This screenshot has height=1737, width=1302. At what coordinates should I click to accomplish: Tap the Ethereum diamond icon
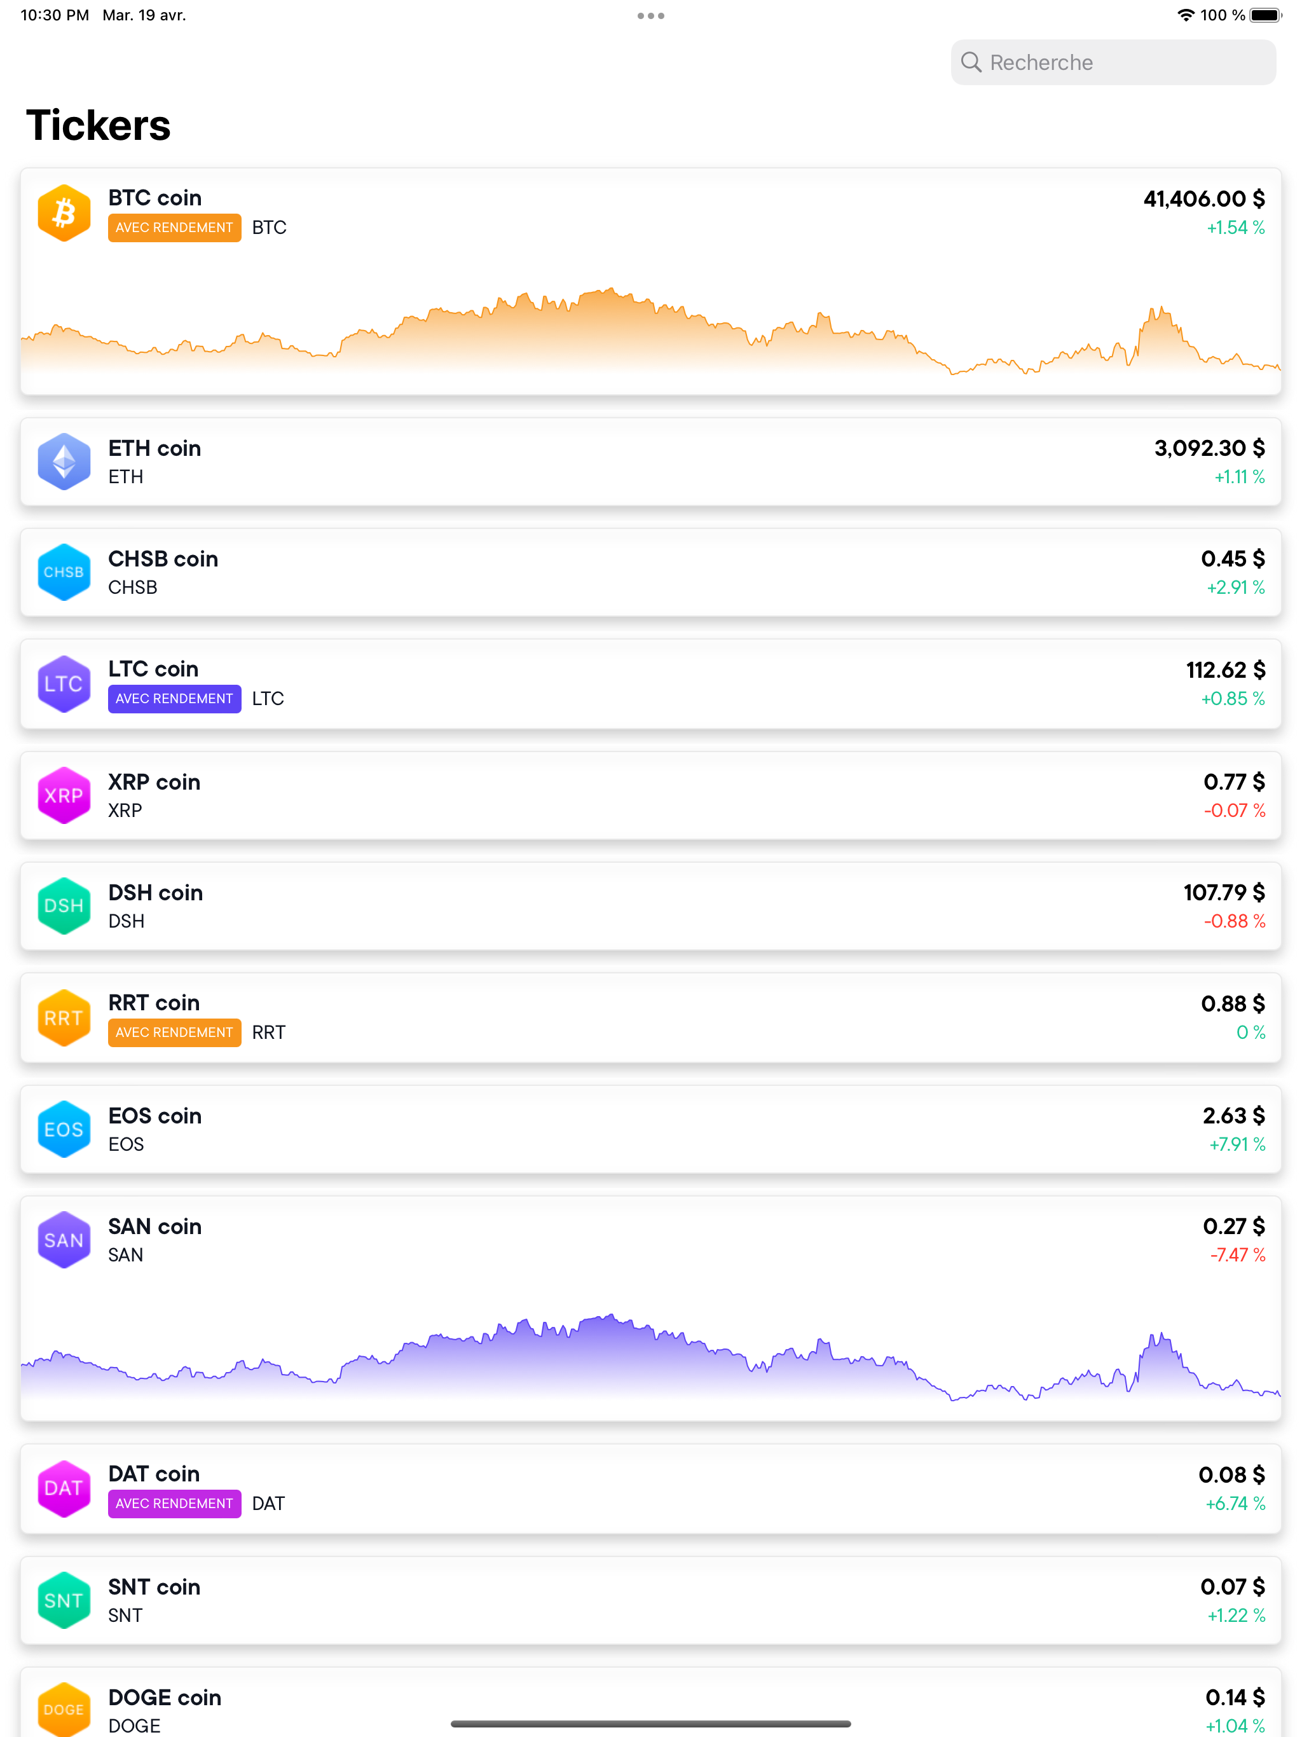[64, 462]
